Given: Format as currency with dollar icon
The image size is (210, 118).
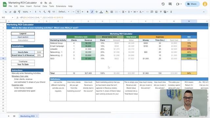Looking at the screenshot, I should coord(35,12).
